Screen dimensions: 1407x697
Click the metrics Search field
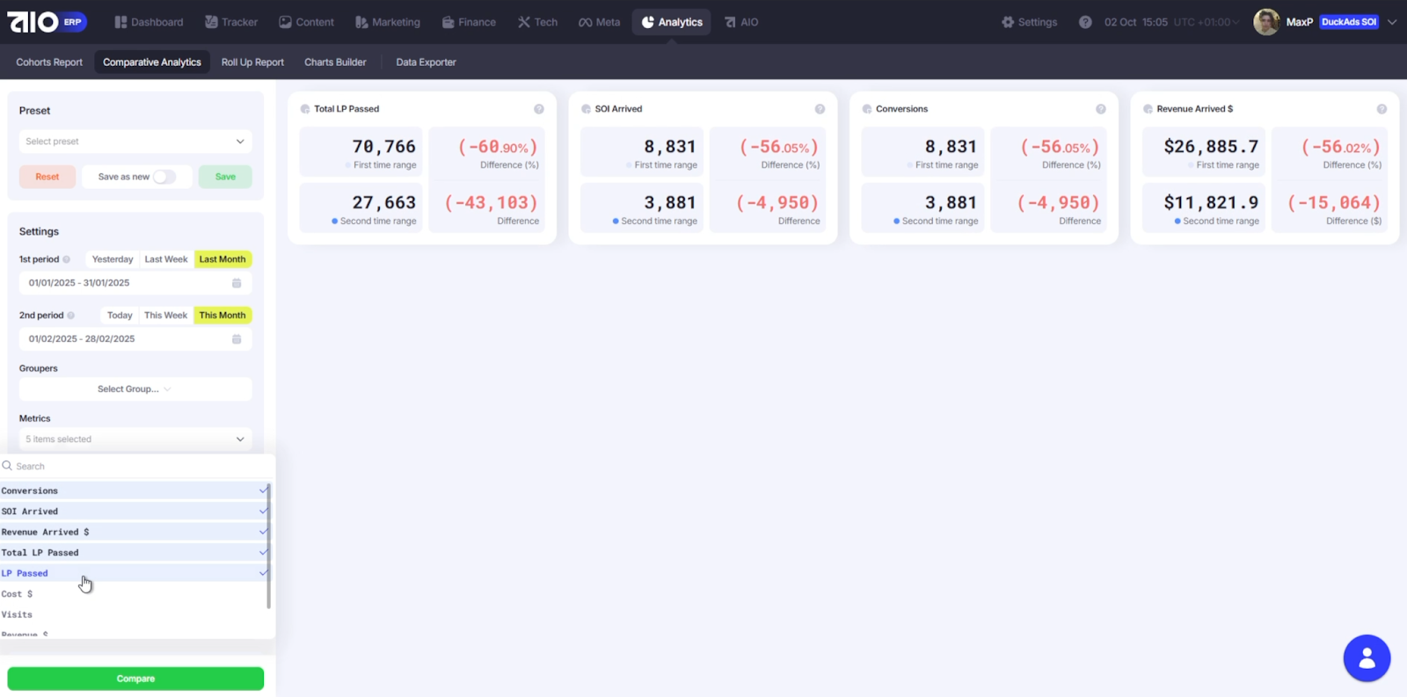pyautogui.click(x=132, y=467)
